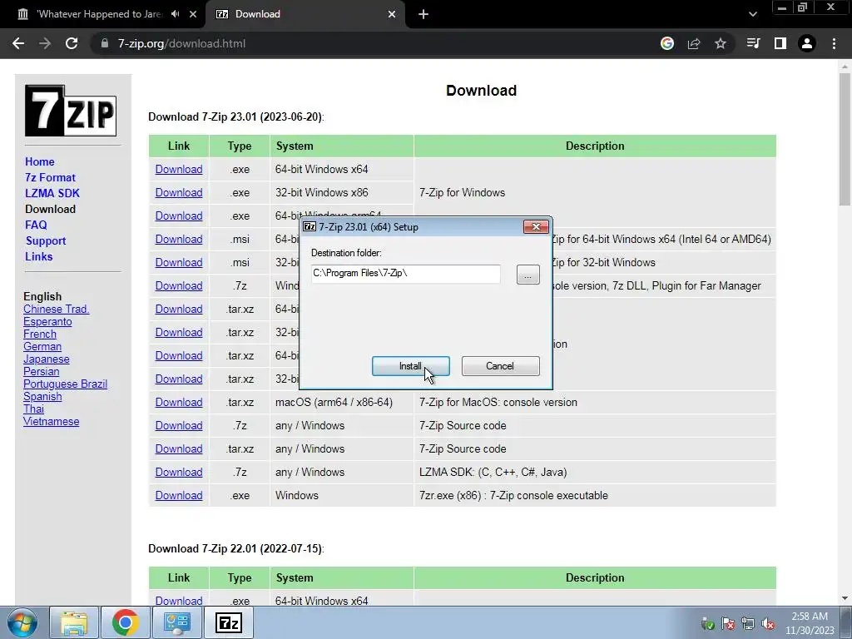The width and height of the screenshot is (852, 639).
Task: Toggle the browser side panel icon
Action: [x=780, y=43]
